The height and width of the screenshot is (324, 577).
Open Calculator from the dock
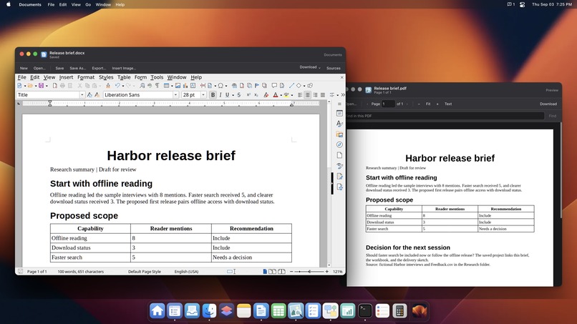[399, 310]
